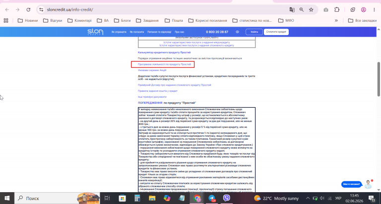This screenshot has width=381, height=204.
Task: Open Calculator from the taskbar
Action: point(137,198)
